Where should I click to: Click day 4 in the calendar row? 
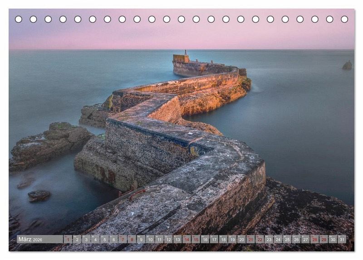pos(95,239)
